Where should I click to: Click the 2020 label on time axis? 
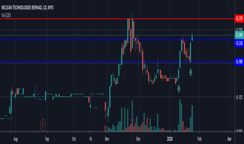170,139
